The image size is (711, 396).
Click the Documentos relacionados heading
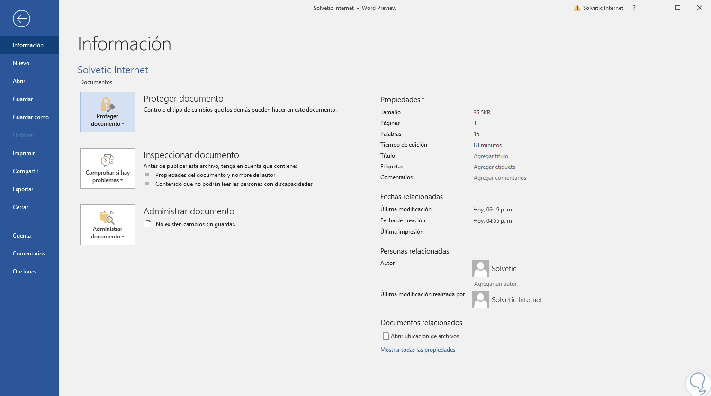421,323
